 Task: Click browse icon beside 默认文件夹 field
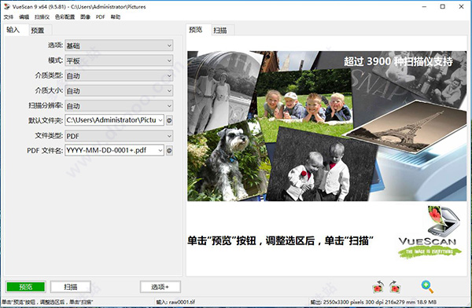point(169,121)
